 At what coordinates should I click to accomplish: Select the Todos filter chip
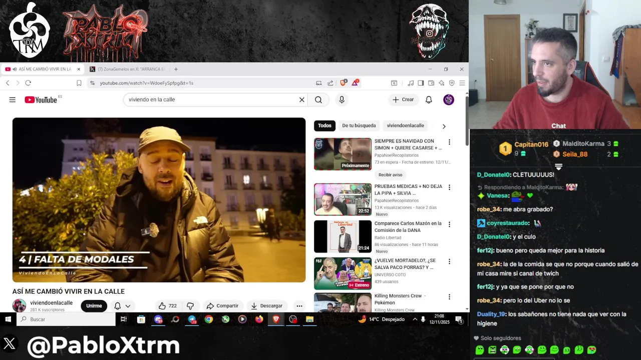pyautogui.click(x=325, y=125)
